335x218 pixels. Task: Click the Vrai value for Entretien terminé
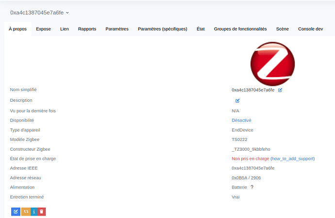pos(235,197)
